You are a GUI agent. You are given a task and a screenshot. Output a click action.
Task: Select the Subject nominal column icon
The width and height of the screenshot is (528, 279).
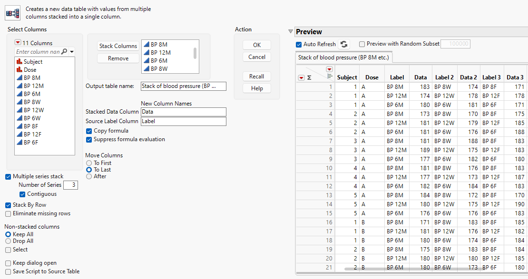[x=20, y=61]
